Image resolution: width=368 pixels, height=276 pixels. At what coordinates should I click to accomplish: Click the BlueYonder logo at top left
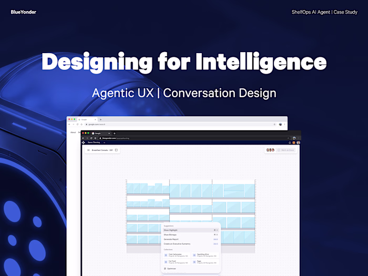click(x=24, y=12)
